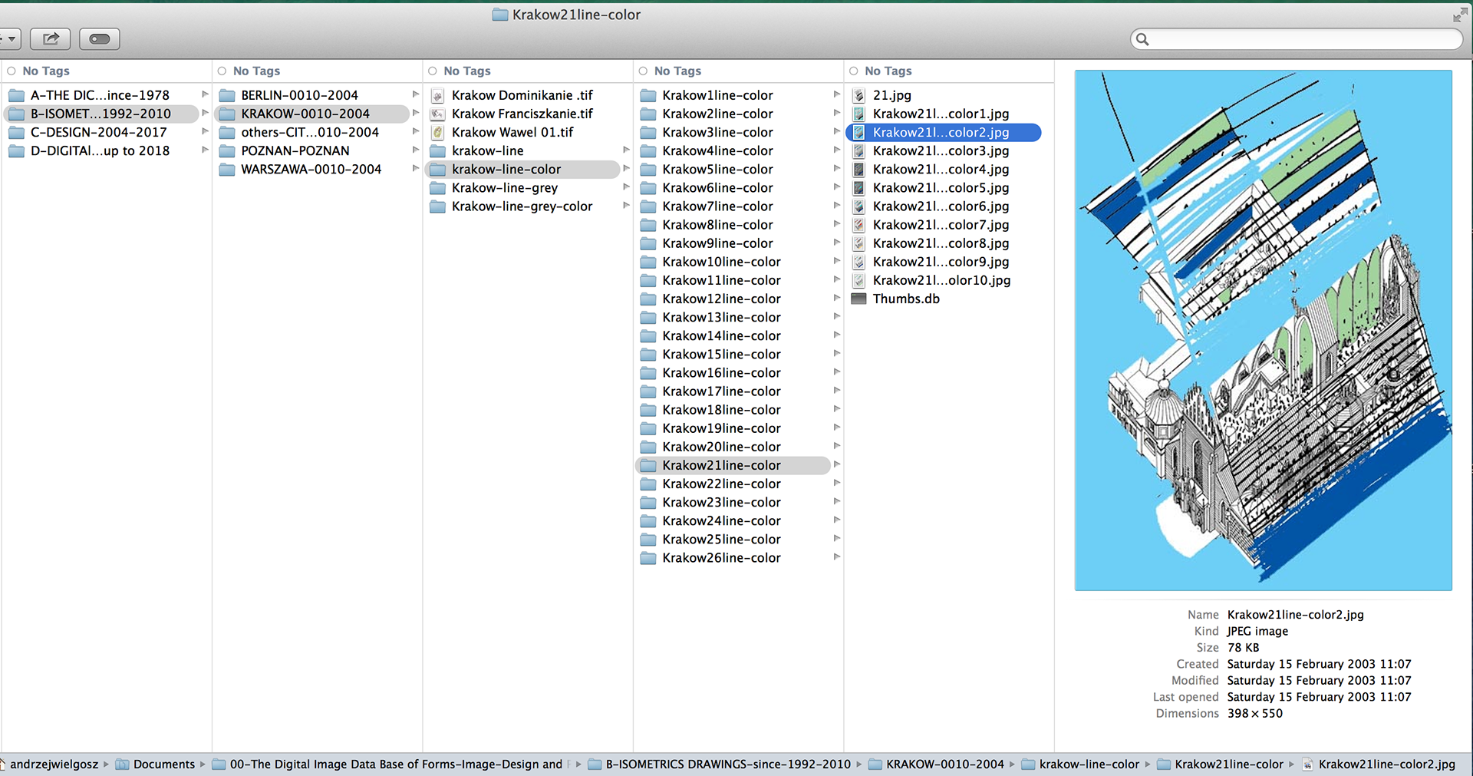Click the Documents folder icon in path bar

click(x=122, y=764)
